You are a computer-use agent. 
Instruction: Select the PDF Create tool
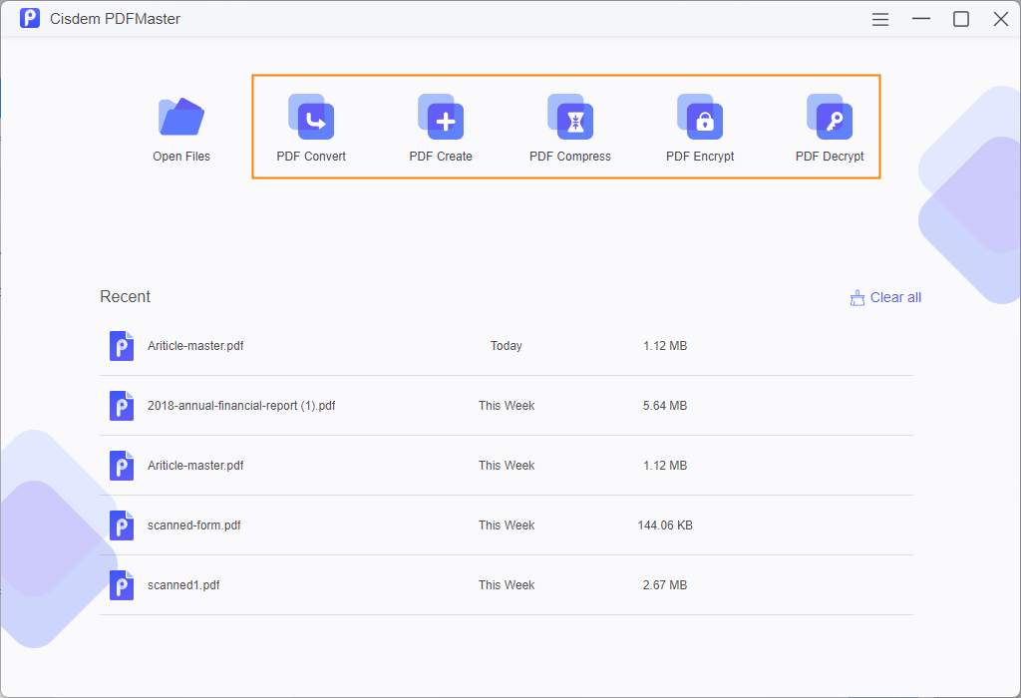tap(441, 127)
